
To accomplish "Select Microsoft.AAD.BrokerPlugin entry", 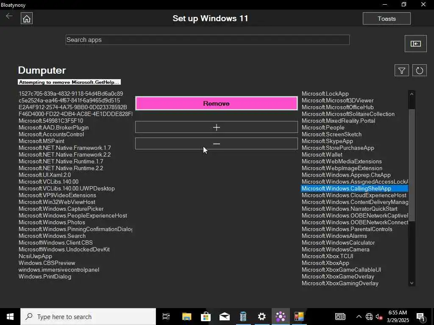I will [54, 128].
